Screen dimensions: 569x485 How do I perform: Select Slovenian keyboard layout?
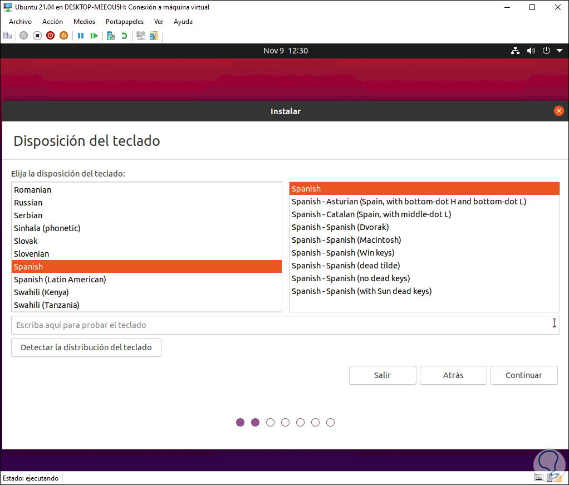click(x=146, y=254)
